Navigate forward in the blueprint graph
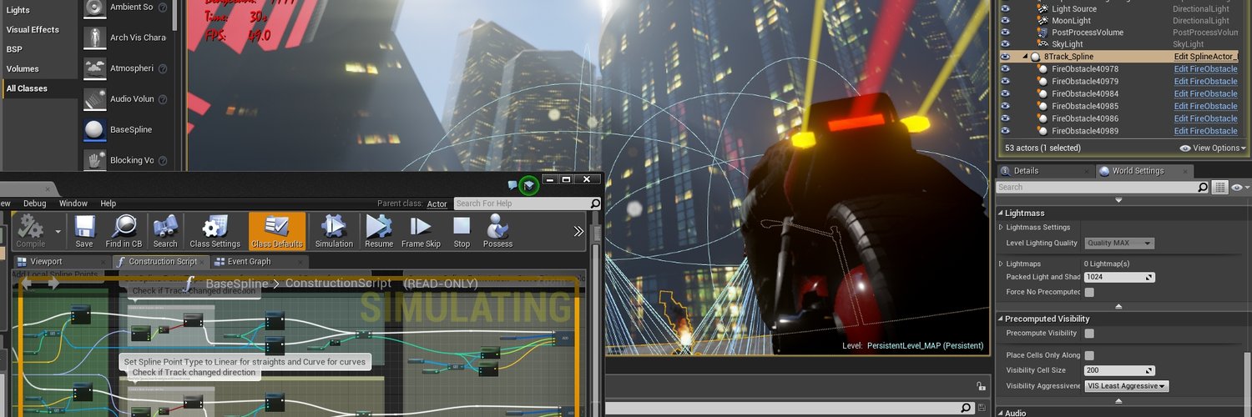 point(53,284)
